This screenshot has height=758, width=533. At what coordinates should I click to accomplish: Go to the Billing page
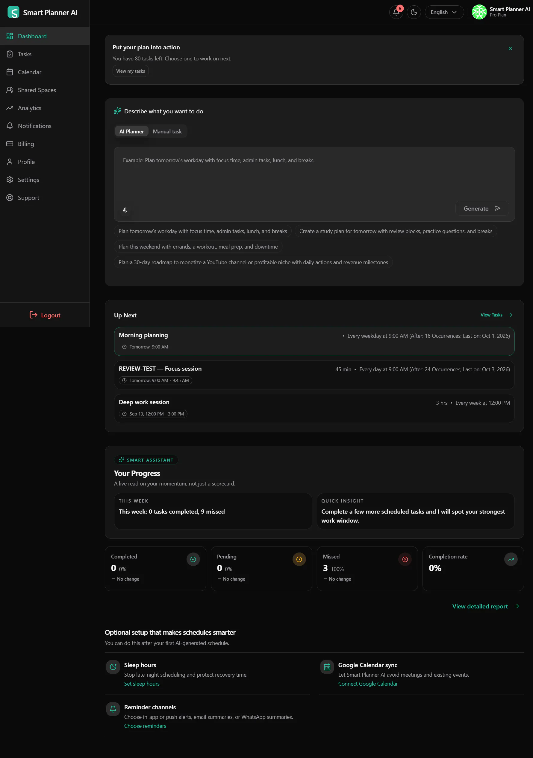tap(45, 144)
